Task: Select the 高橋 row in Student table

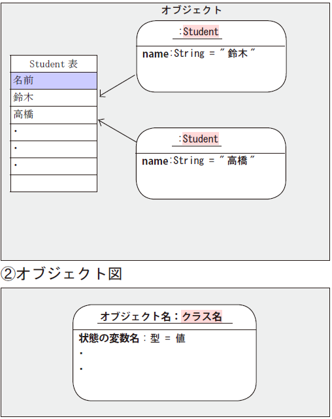Action: click(54, 115)
